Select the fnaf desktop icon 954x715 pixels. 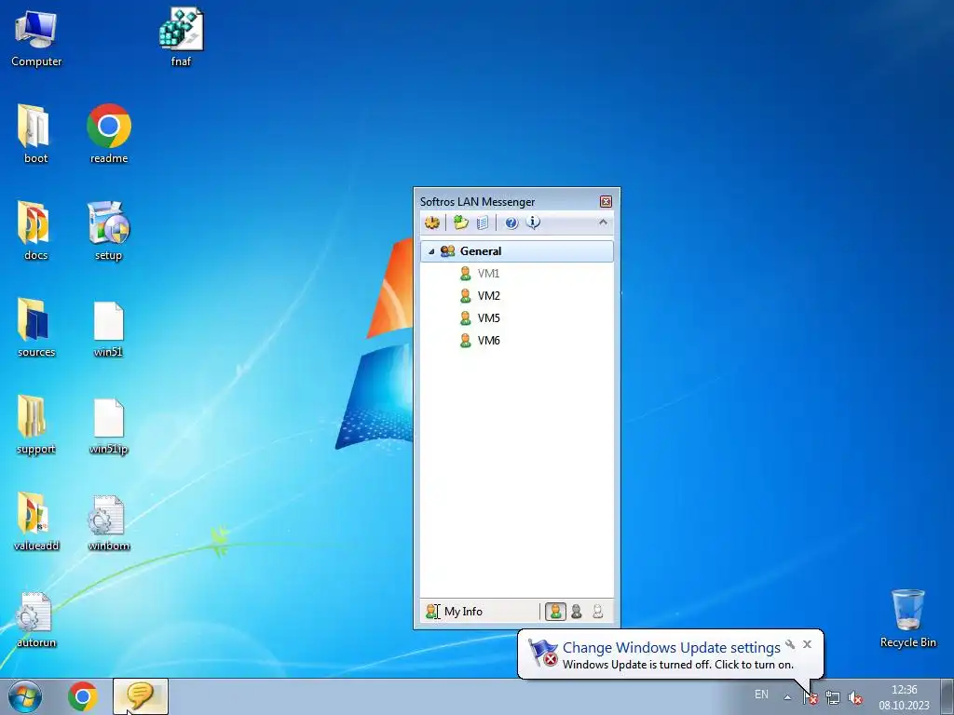[182, 37]
